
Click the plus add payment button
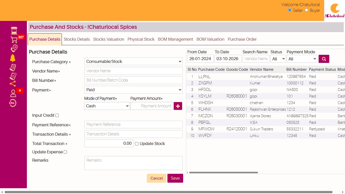point(178,106)
